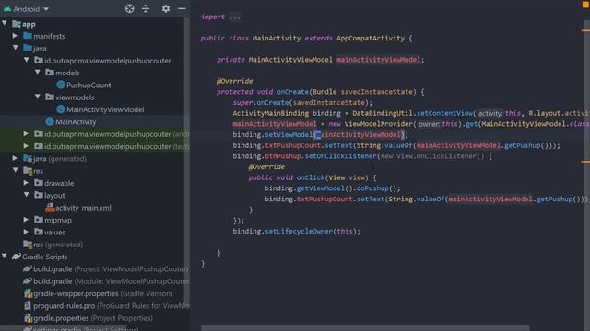Click 'ViewModelProvider' in the code
The image size is (590, 331).
coord(379,124)
